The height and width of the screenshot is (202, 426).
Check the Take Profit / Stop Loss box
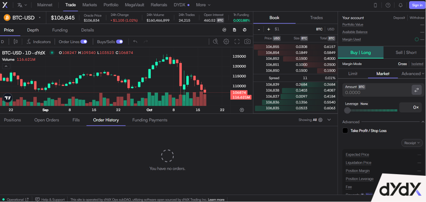345,131
